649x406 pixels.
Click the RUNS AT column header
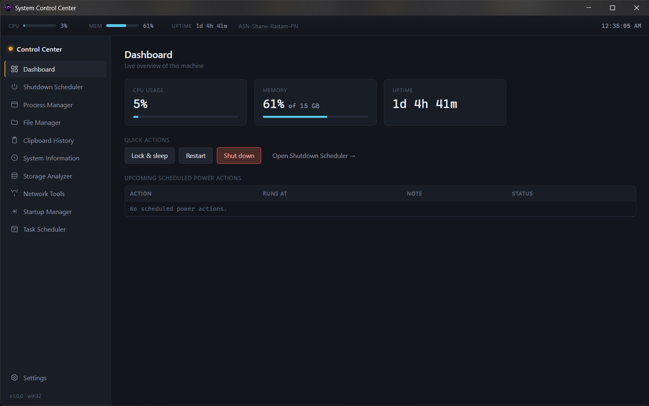click(x=275, y=194)
